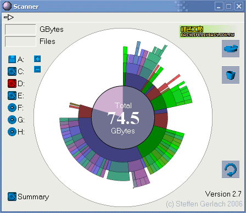This screenshot has height=213, width=246.
Task: Open the drive management icon at top right
Action: [x=231, y=48]
